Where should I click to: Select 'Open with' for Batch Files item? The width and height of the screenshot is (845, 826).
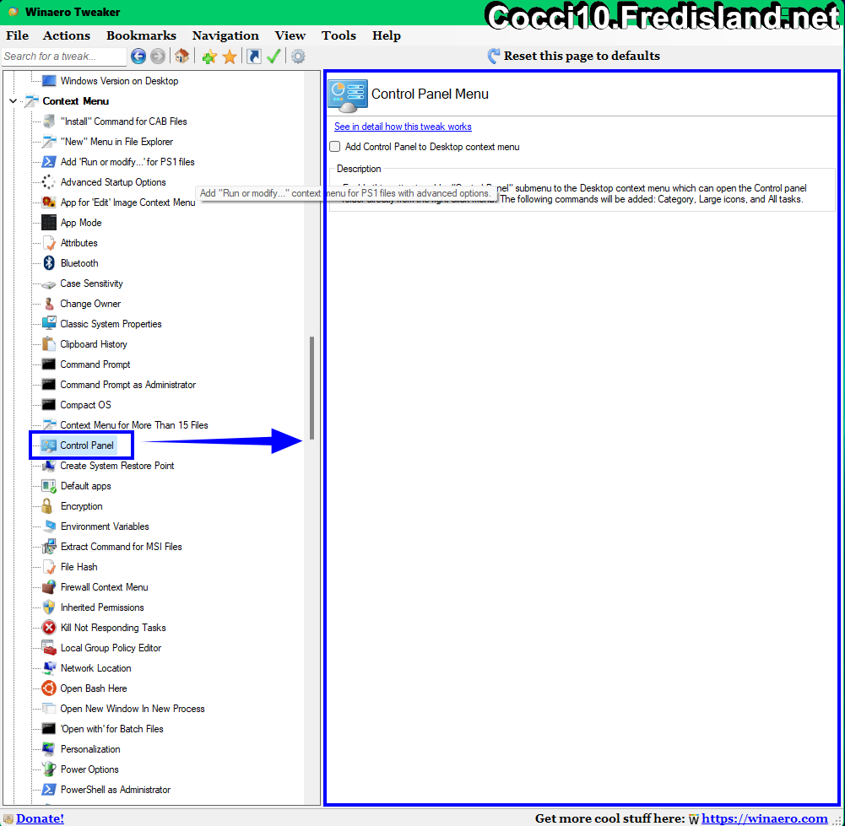(112, 729)
